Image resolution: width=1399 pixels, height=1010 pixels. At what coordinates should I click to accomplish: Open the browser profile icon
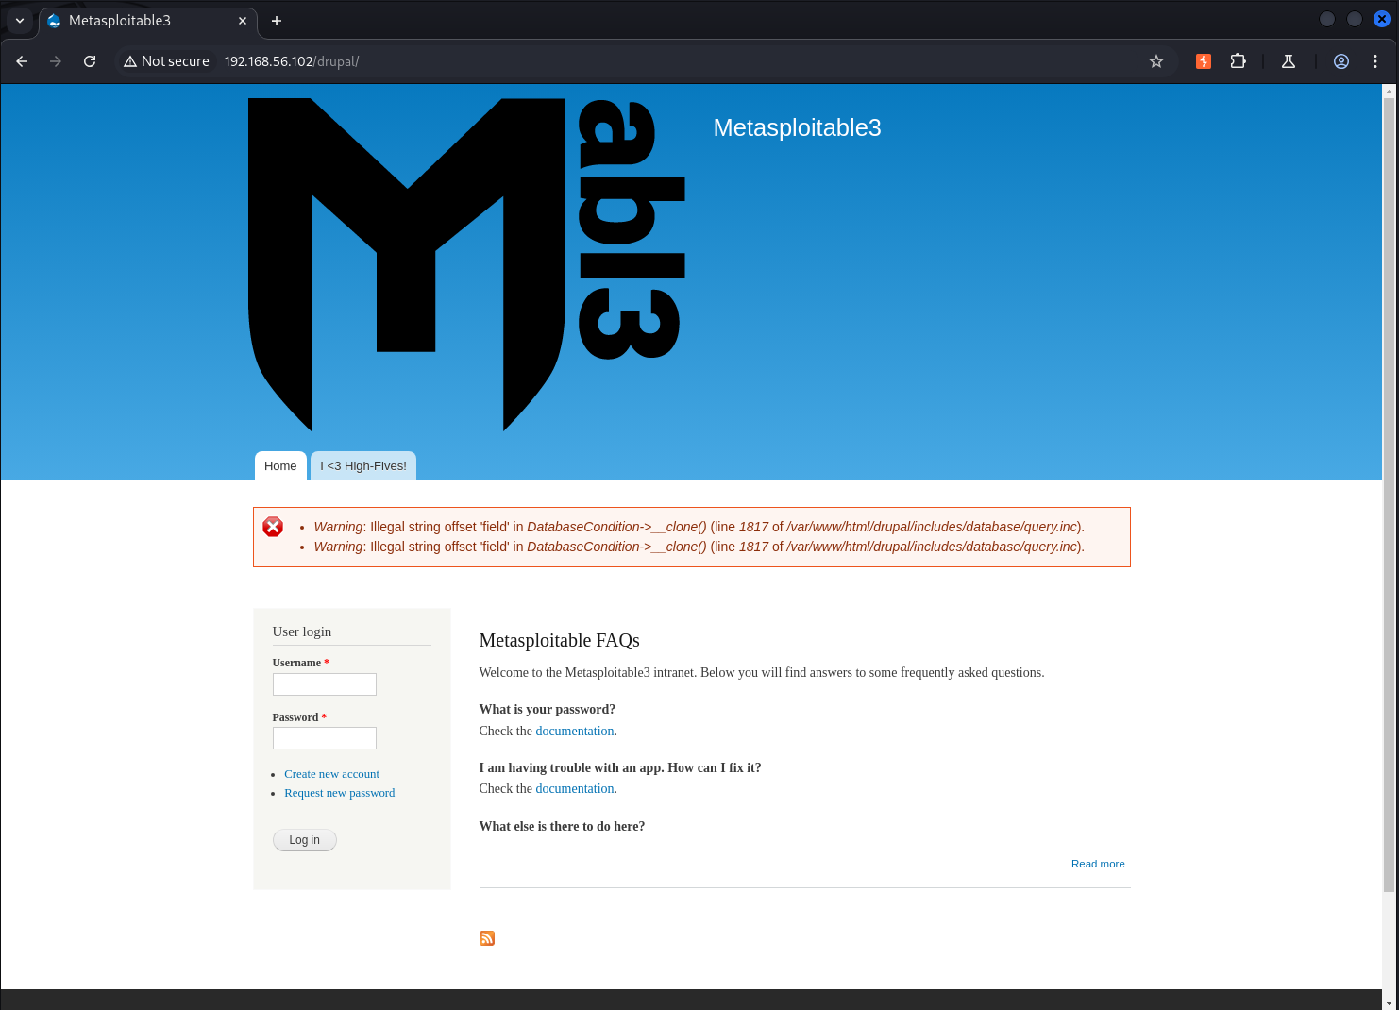(x=1341, y=61)
